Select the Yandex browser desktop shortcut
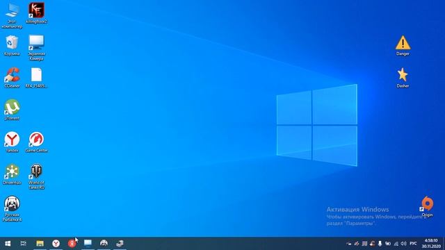 12,142
